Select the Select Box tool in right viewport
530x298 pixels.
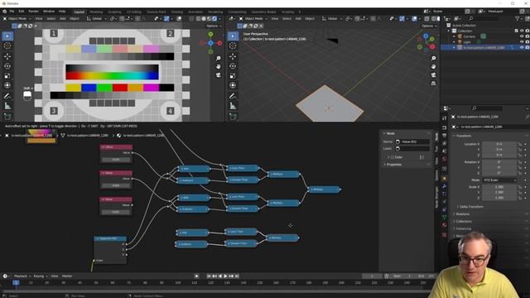click(x=233, y=36)
